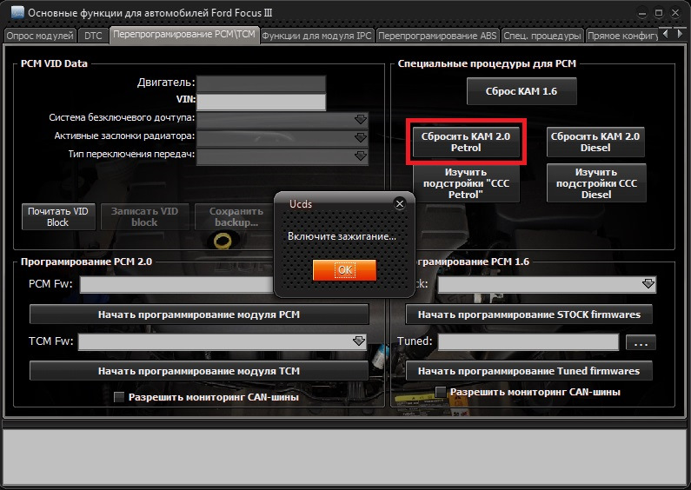Focus the PCM Fw field

(x=177, y=284)
